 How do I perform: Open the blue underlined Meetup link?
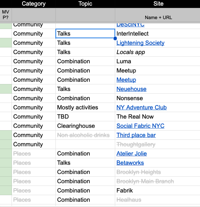click(x=126, y=80)
